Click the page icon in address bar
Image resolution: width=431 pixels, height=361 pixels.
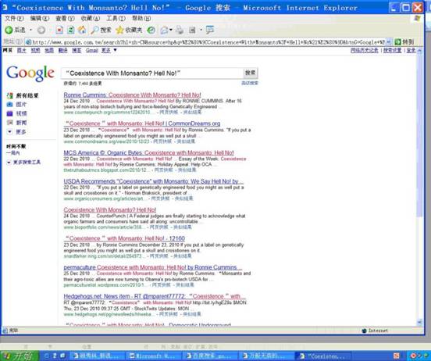pyautogui.click(x=28, y=42)
